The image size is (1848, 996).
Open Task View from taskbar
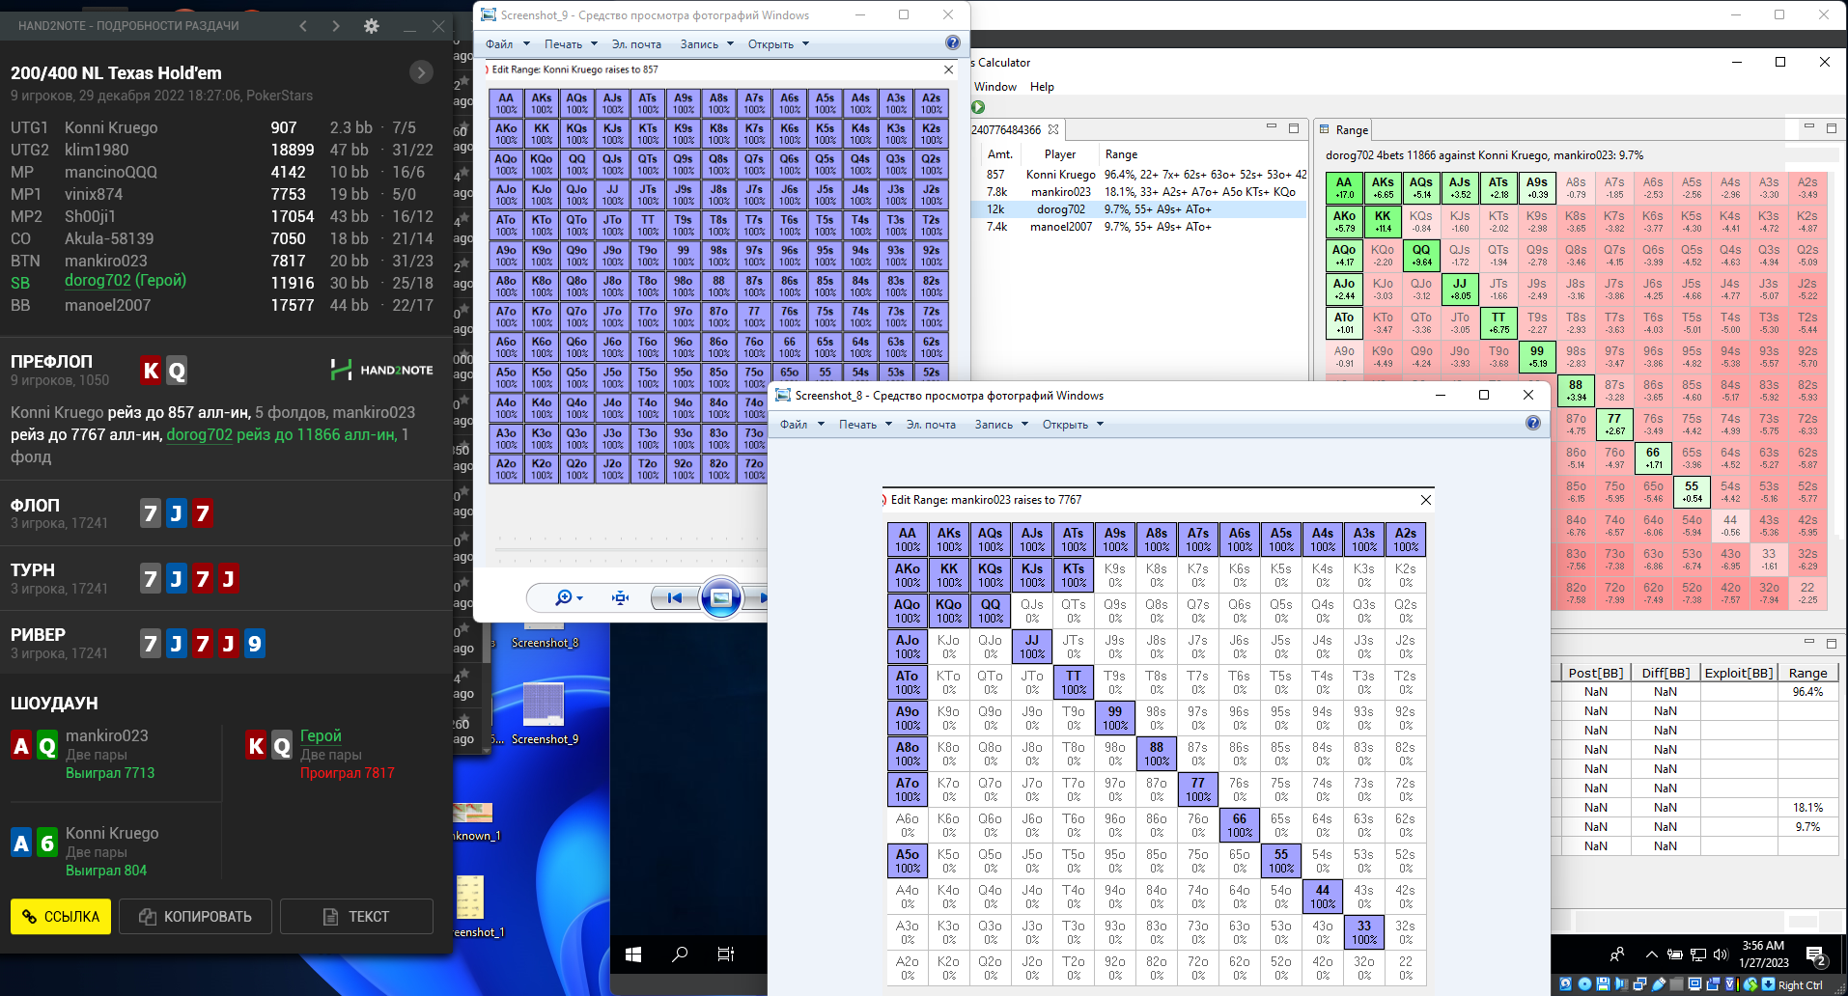tap(726, 954)
